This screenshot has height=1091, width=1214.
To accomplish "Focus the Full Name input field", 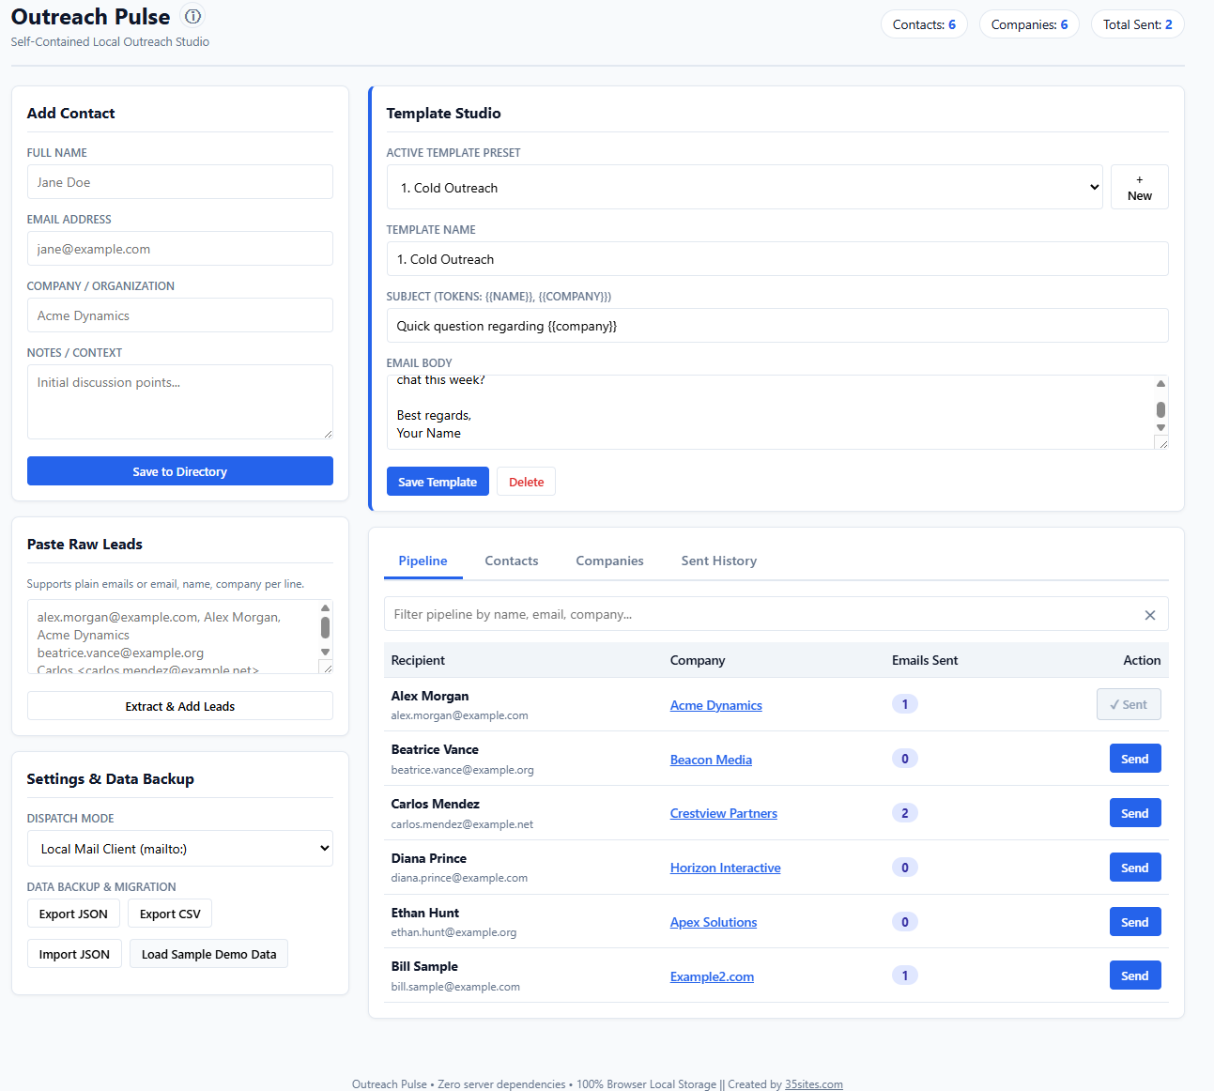I will (x=180, y=182).
